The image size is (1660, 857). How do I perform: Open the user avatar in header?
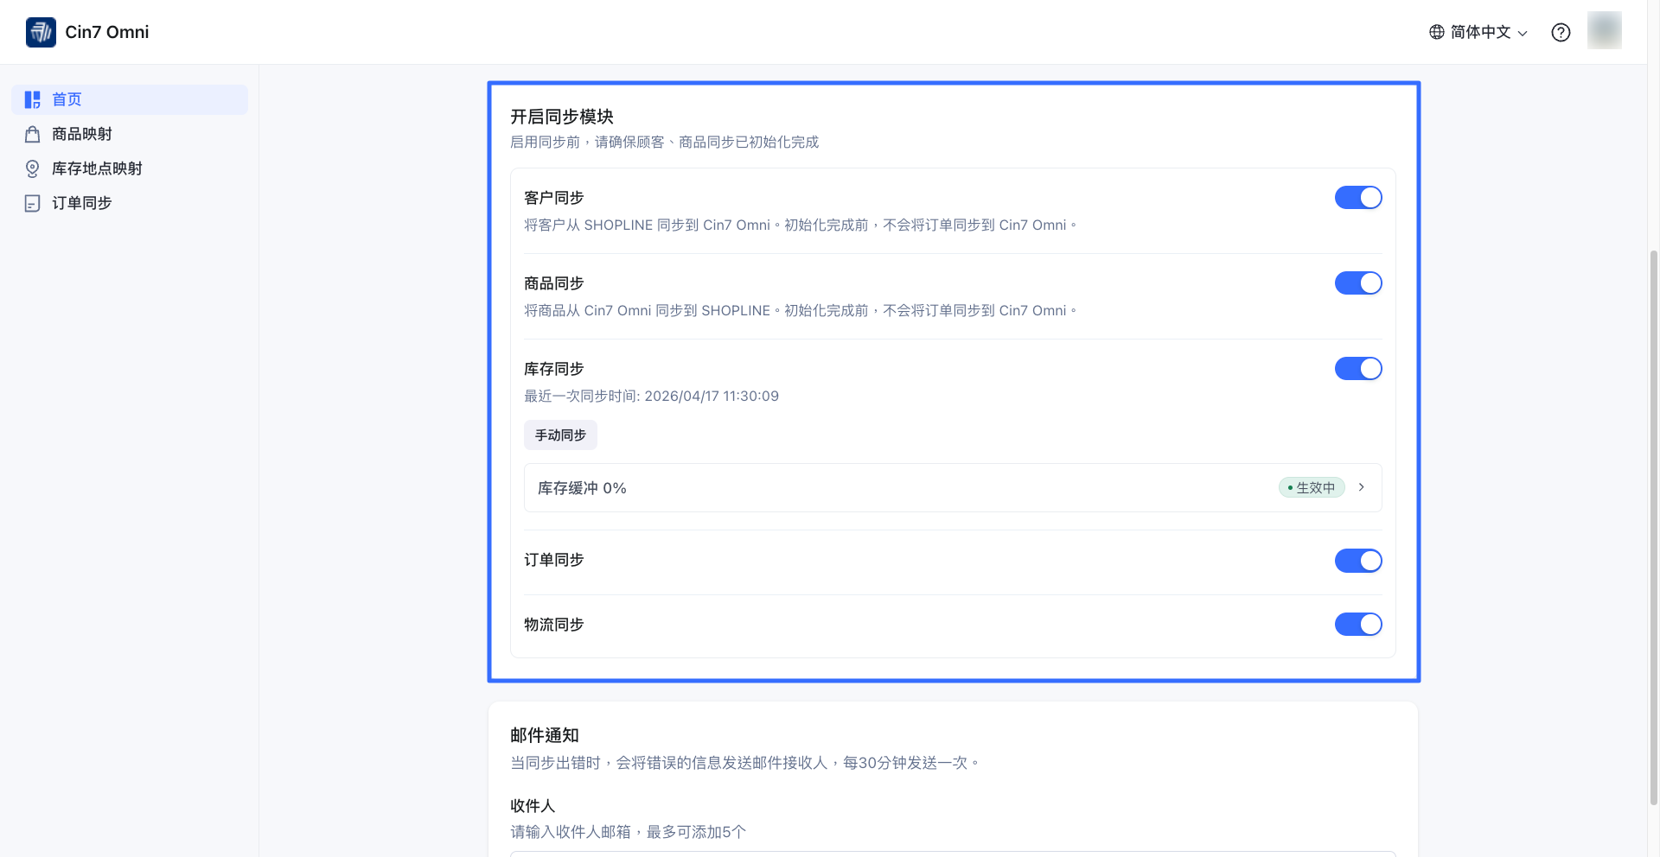tap(1605, 30)
